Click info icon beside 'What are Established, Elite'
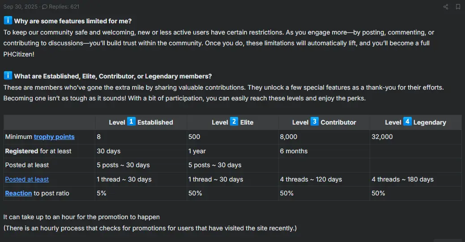Image resolution: width=465 pixels, height=242 pixels. point(8,75)
